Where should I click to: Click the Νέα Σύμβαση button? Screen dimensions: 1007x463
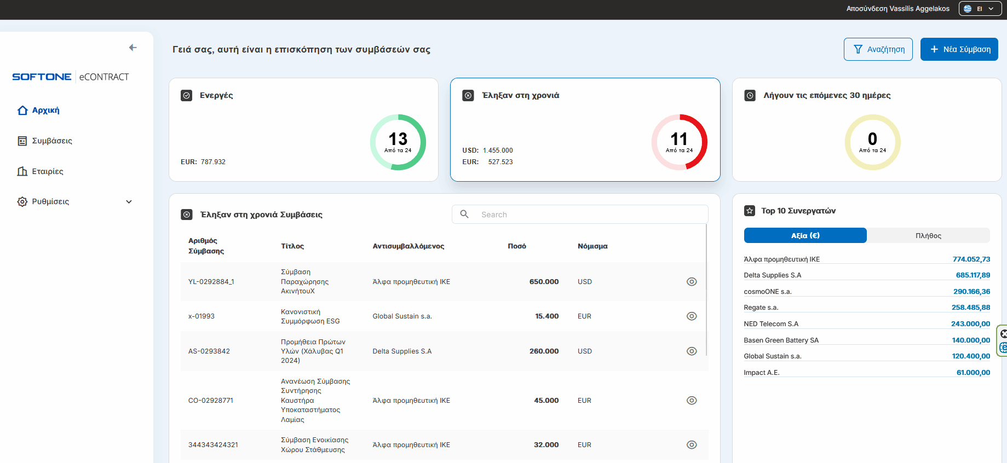pos(959,49)
